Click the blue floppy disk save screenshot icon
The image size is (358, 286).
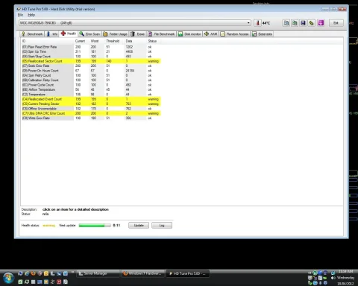pyautogui.click(x=303, y=23)
